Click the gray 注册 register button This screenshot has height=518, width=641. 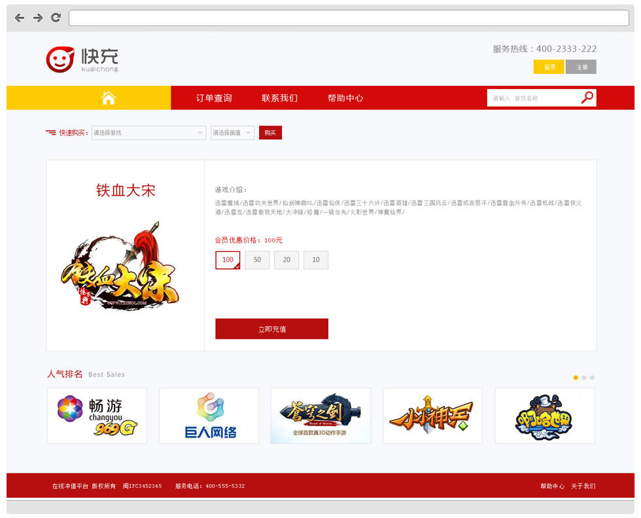pyautogui.click(x=581, y=67)
